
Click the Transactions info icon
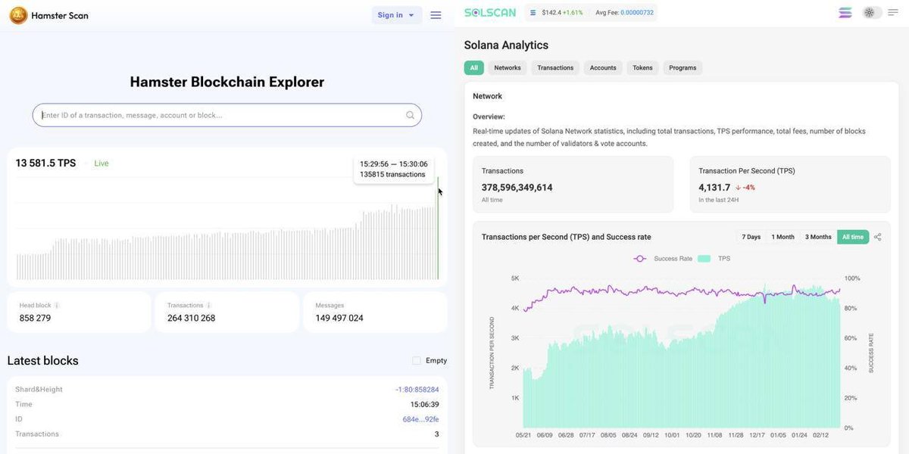(x=209, y=306)
